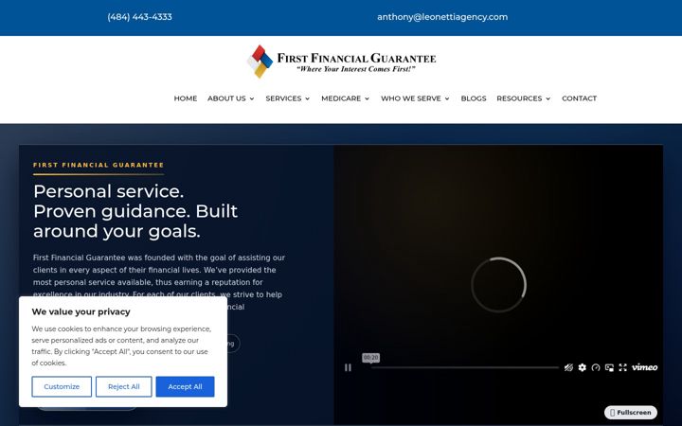The image size is (682, 426).
Task: Click the video loading spinner
Action: click(x=499, y=285)
